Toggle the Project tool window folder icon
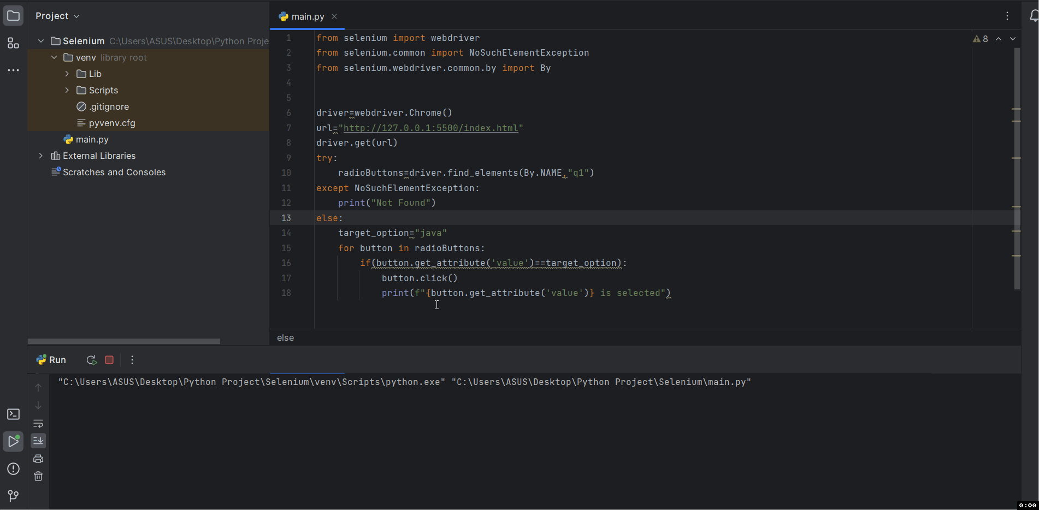 click(x=13, y=16)
